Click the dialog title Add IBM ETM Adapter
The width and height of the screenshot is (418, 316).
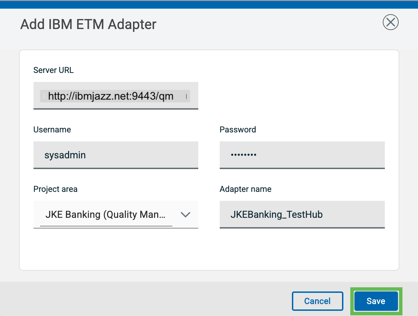pyautogui.click(x=88, y=25)
